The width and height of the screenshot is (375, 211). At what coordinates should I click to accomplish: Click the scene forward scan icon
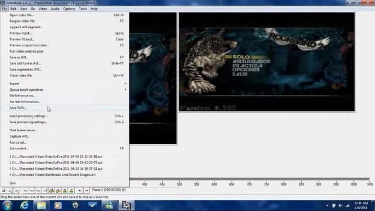(71, 190)
